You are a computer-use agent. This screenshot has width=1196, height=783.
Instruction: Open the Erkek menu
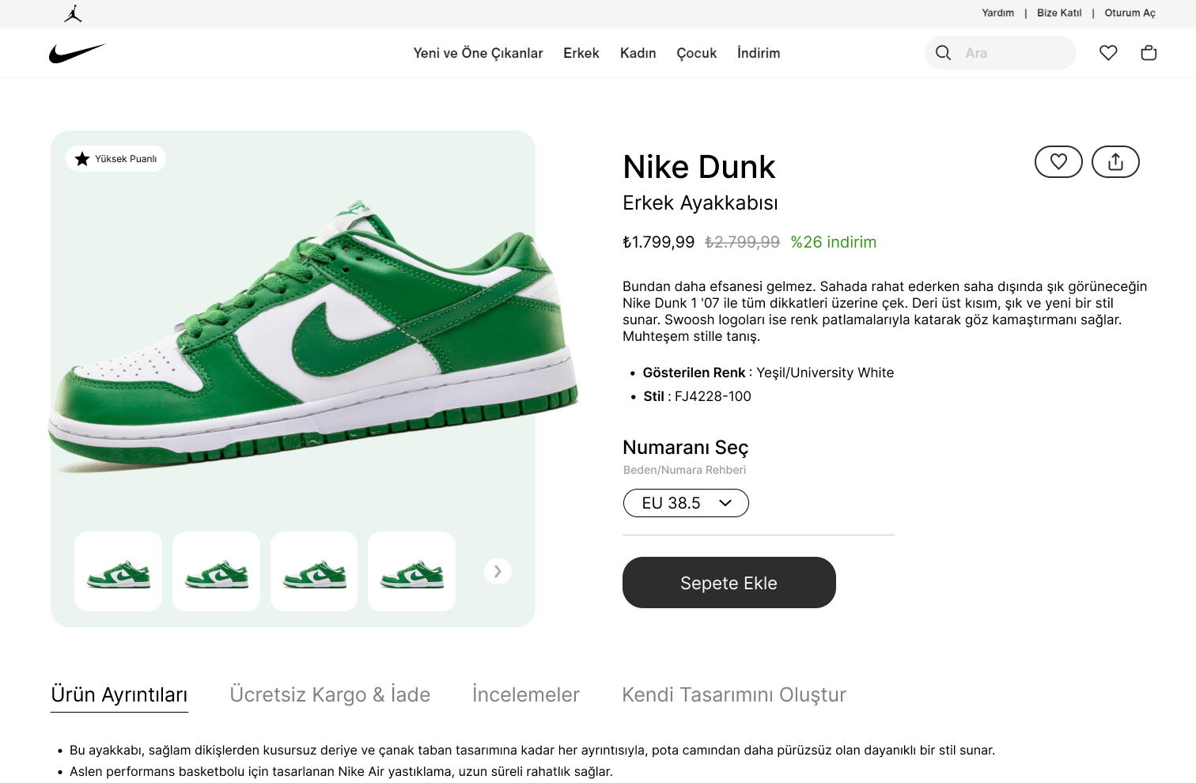pos(581,53)
